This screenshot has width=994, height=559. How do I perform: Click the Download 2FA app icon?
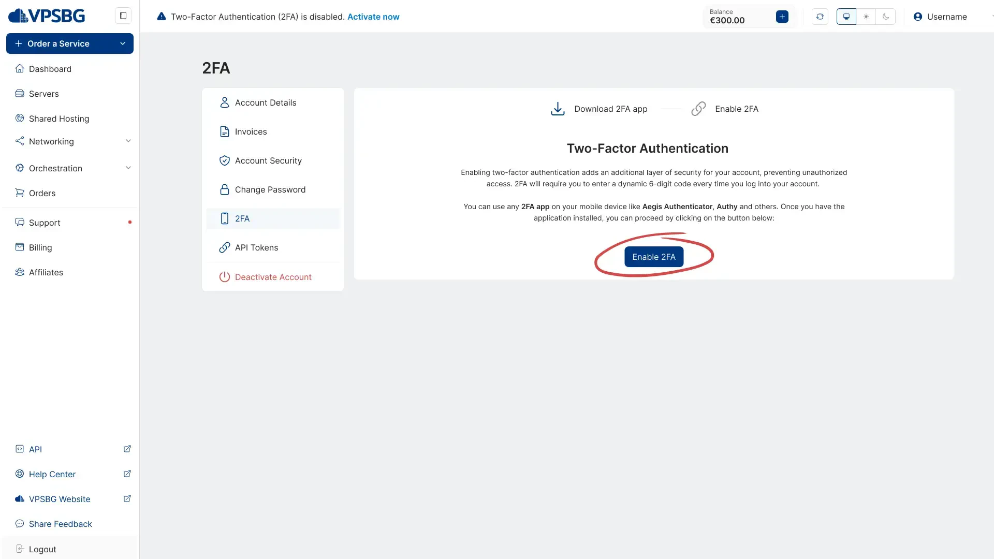coord(558,109)
